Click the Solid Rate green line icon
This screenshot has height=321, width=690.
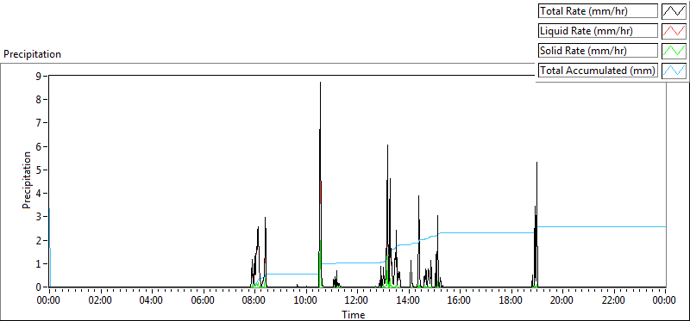[674, 51]
